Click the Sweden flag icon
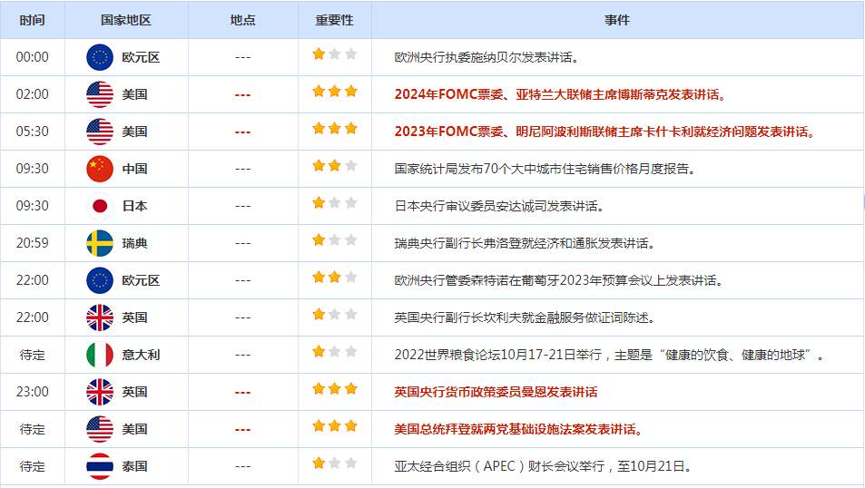This screenshot has width=865, height=488. coord(100,243)
